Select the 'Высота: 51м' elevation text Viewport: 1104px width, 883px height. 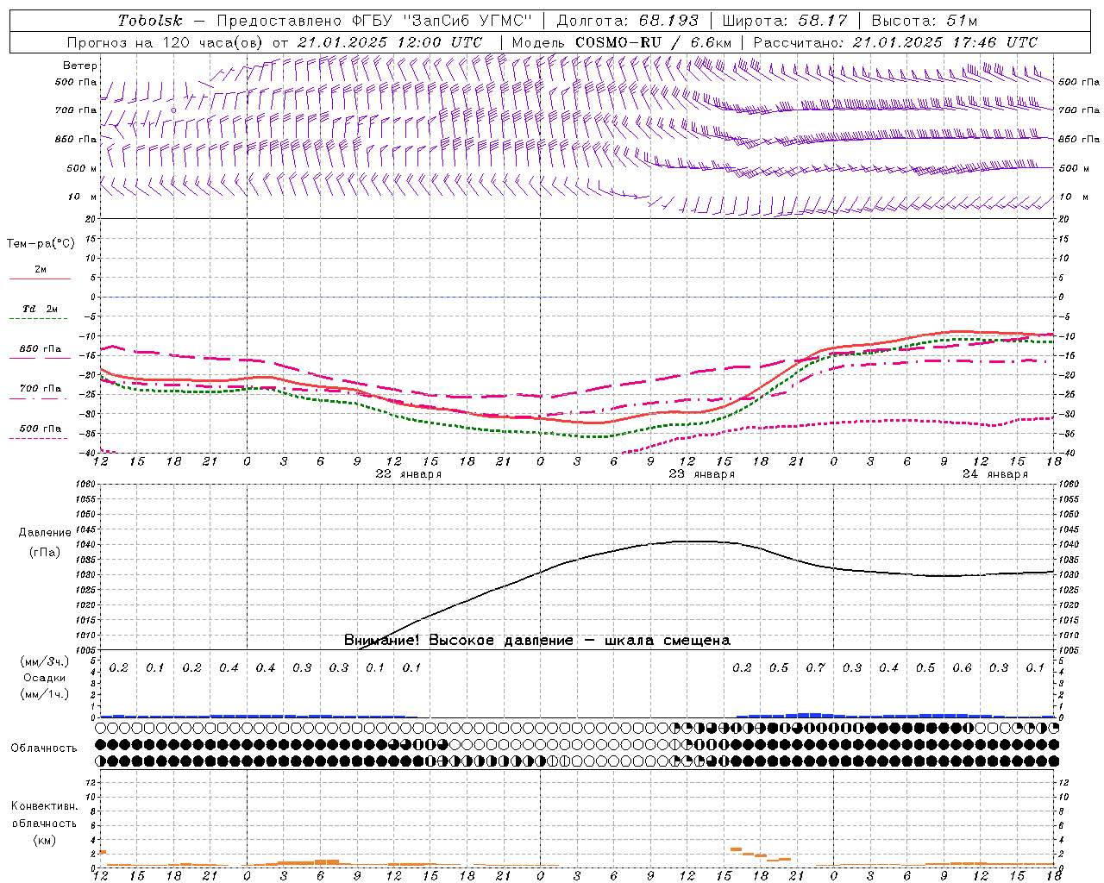click(x=924, y=21)
